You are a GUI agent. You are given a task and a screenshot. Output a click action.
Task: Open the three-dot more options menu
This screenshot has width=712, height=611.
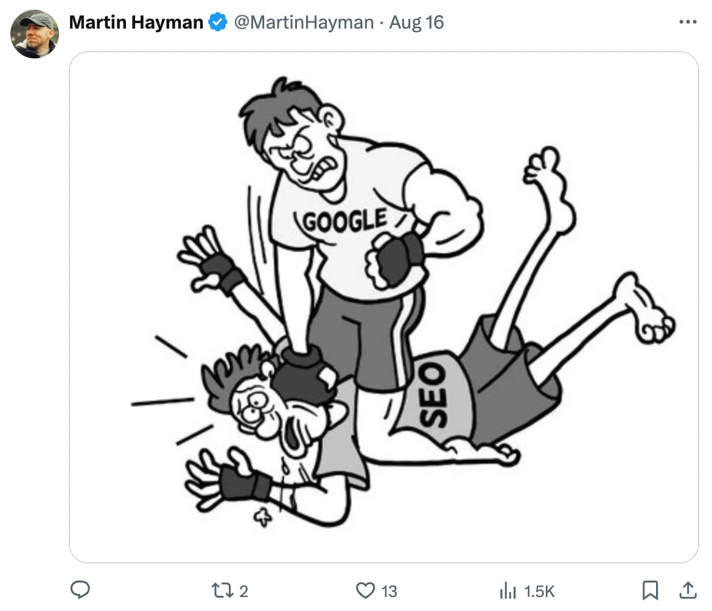[x=687, y=23]
